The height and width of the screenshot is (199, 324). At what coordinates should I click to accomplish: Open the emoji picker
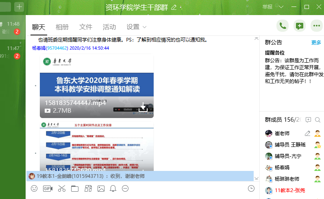pyautogui.click(x=34, y=188)
